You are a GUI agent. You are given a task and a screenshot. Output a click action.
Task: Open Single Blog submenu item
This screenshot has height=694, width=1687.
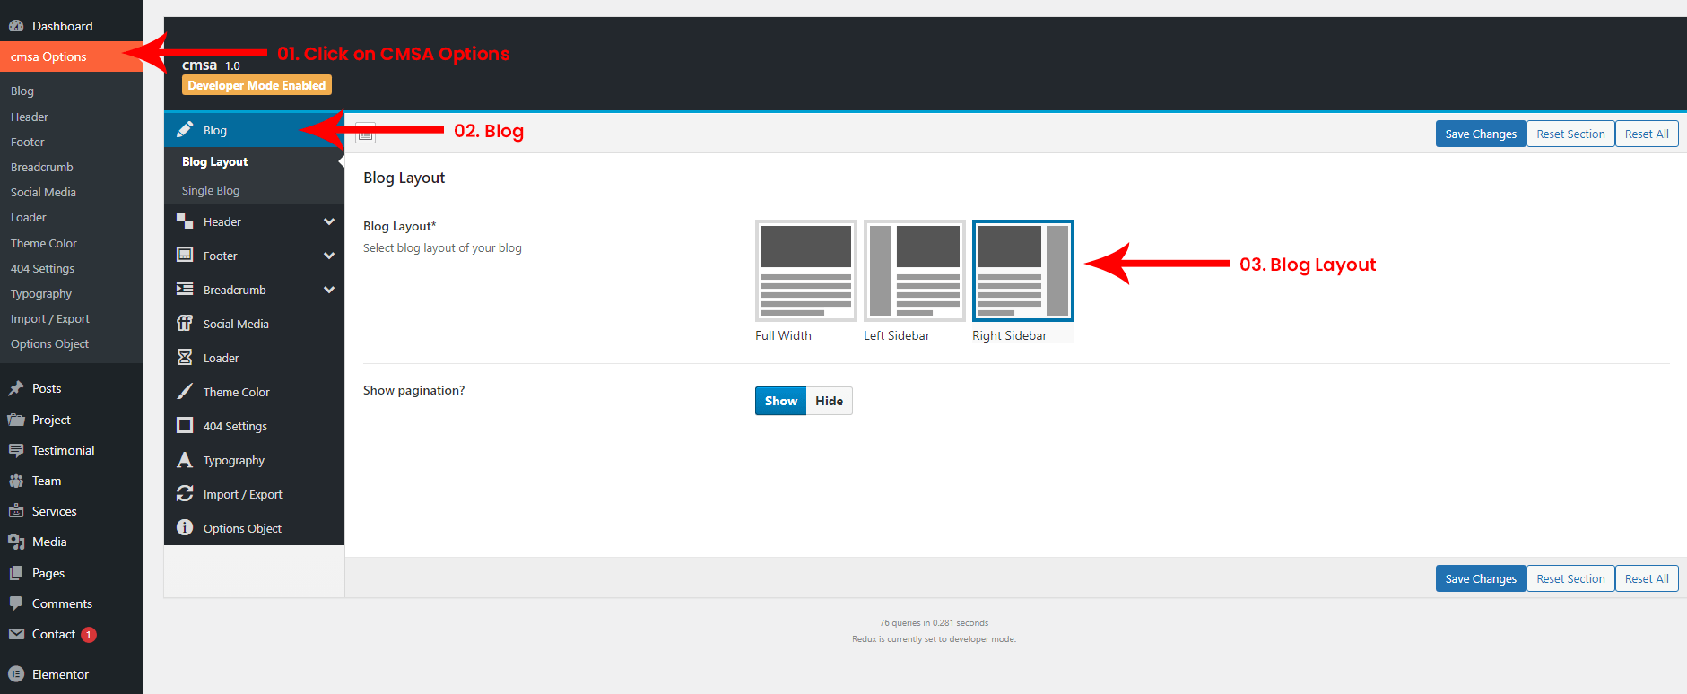[211, 191]
